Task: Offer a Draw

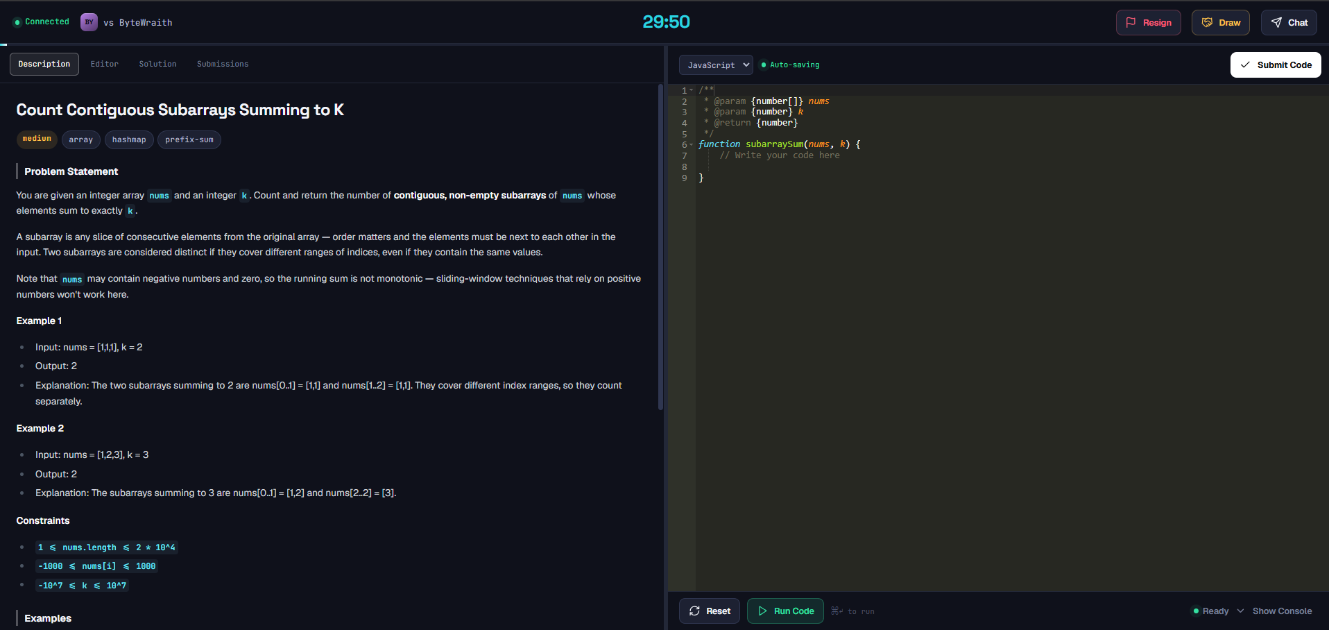Action: tap(1220, 22)
